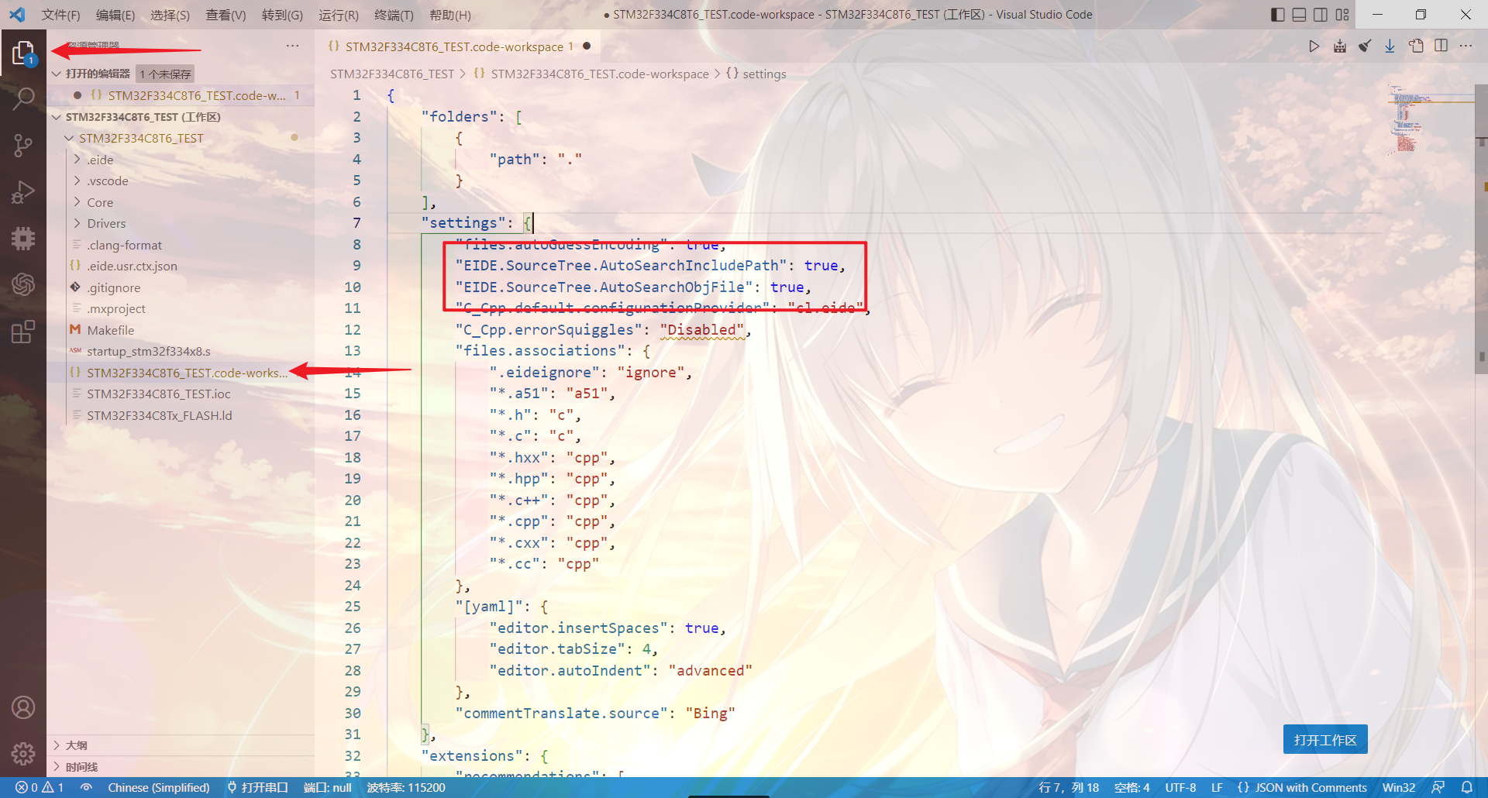Viewport: 1488px width, 798px height.
Task: Click 打开串口 in status bar
Action: point(257,787)
